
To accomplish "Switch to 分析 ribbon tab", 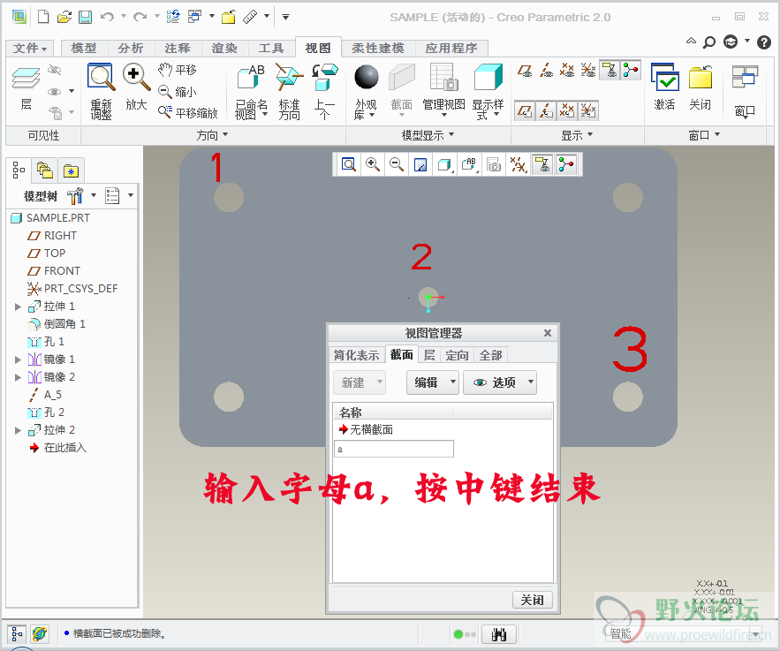I will (x=131, y=49).
